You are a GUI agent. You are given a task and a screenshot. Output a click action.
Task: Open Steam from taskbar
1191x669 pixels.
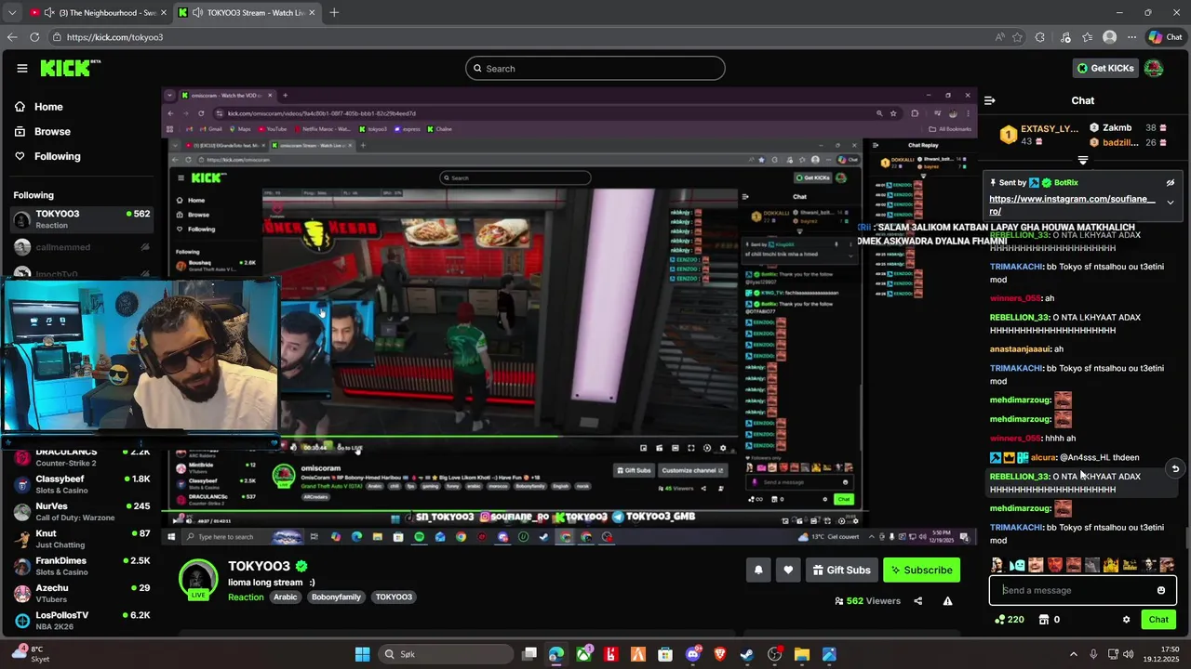pyautogui.click(x=746, y=654)
